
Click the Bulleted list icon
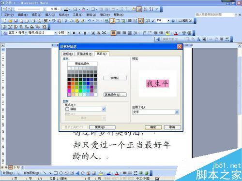click(x=150, y=33)
